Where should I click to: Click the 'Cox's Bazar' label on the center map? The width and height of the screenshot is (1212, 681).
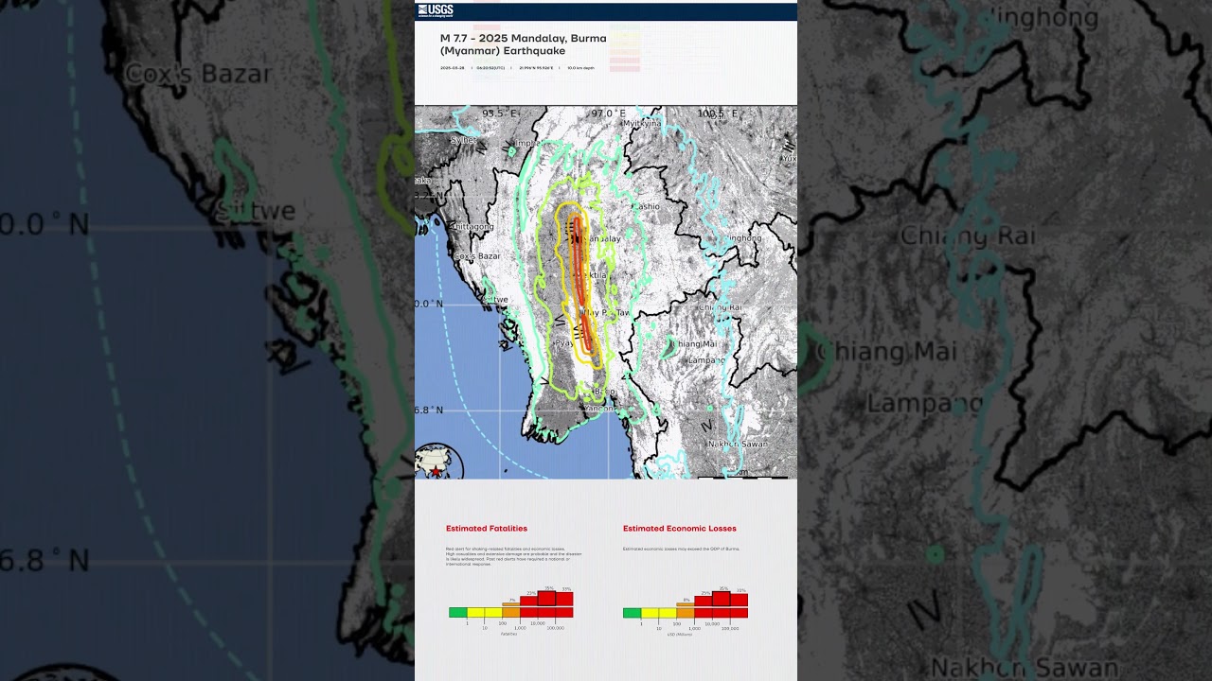pos(476,256)
